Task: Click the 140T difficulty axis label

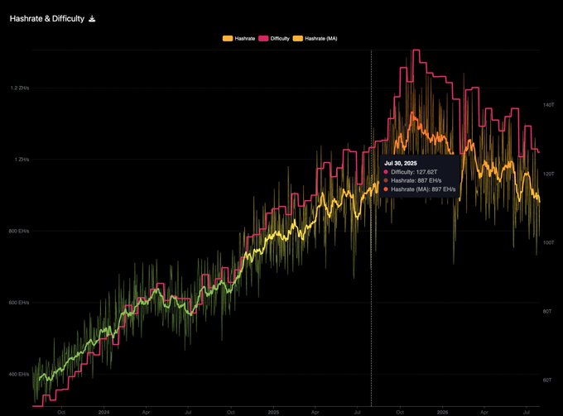Action: [x=549, y=105]
